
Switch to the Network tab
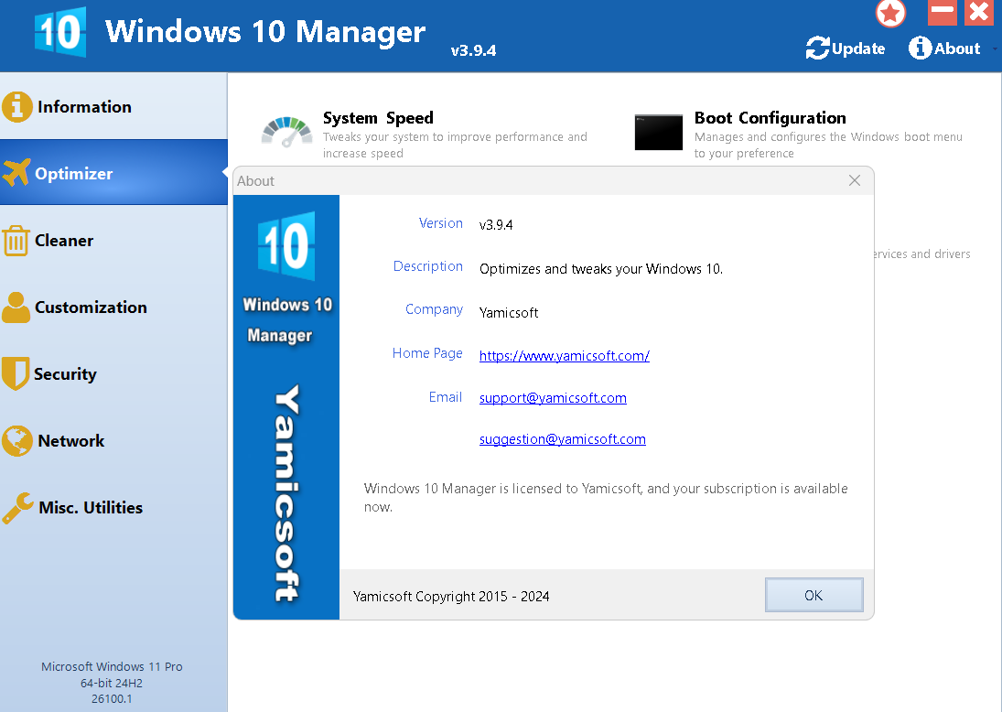point(113,440)
